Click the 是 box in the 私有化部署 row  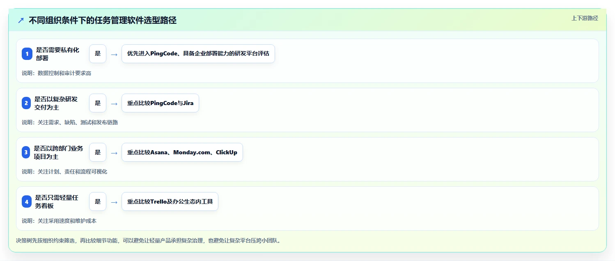click(x=98, y=54)
